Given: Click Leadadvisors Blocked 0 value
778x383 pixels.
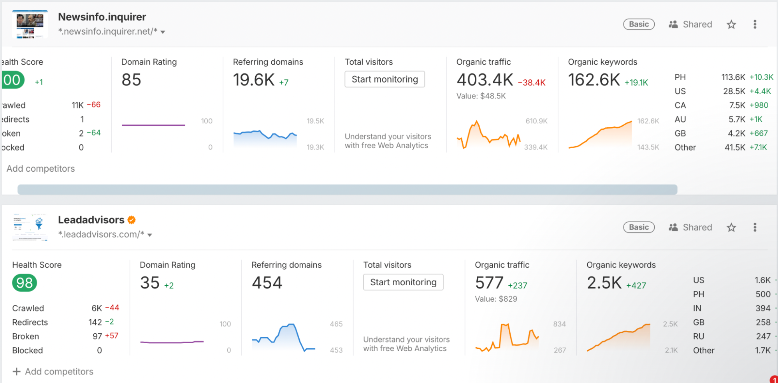Looking at the screenshot, I should [x=100, y=350].
